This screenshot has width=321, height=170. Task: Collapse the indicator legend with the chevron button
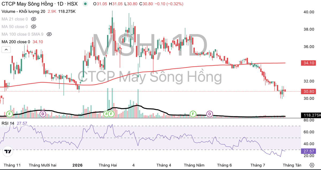(6, 49)
